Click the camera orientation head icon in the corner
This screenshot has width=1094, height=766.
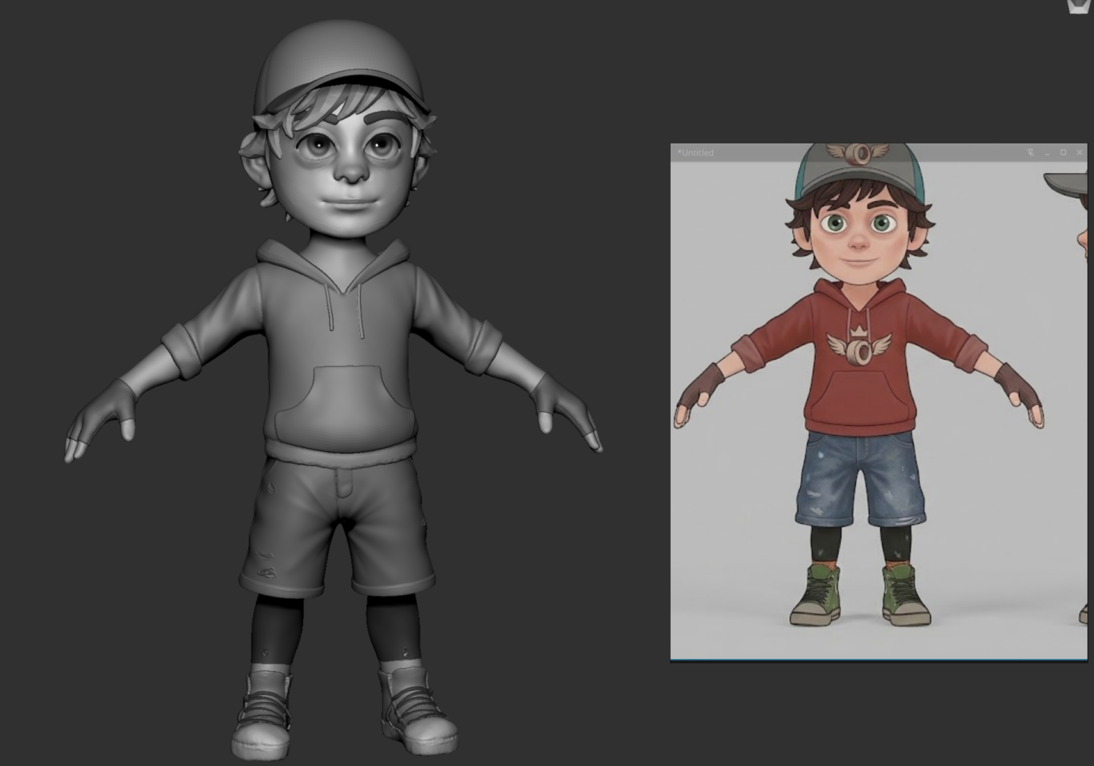point(1079,7)
